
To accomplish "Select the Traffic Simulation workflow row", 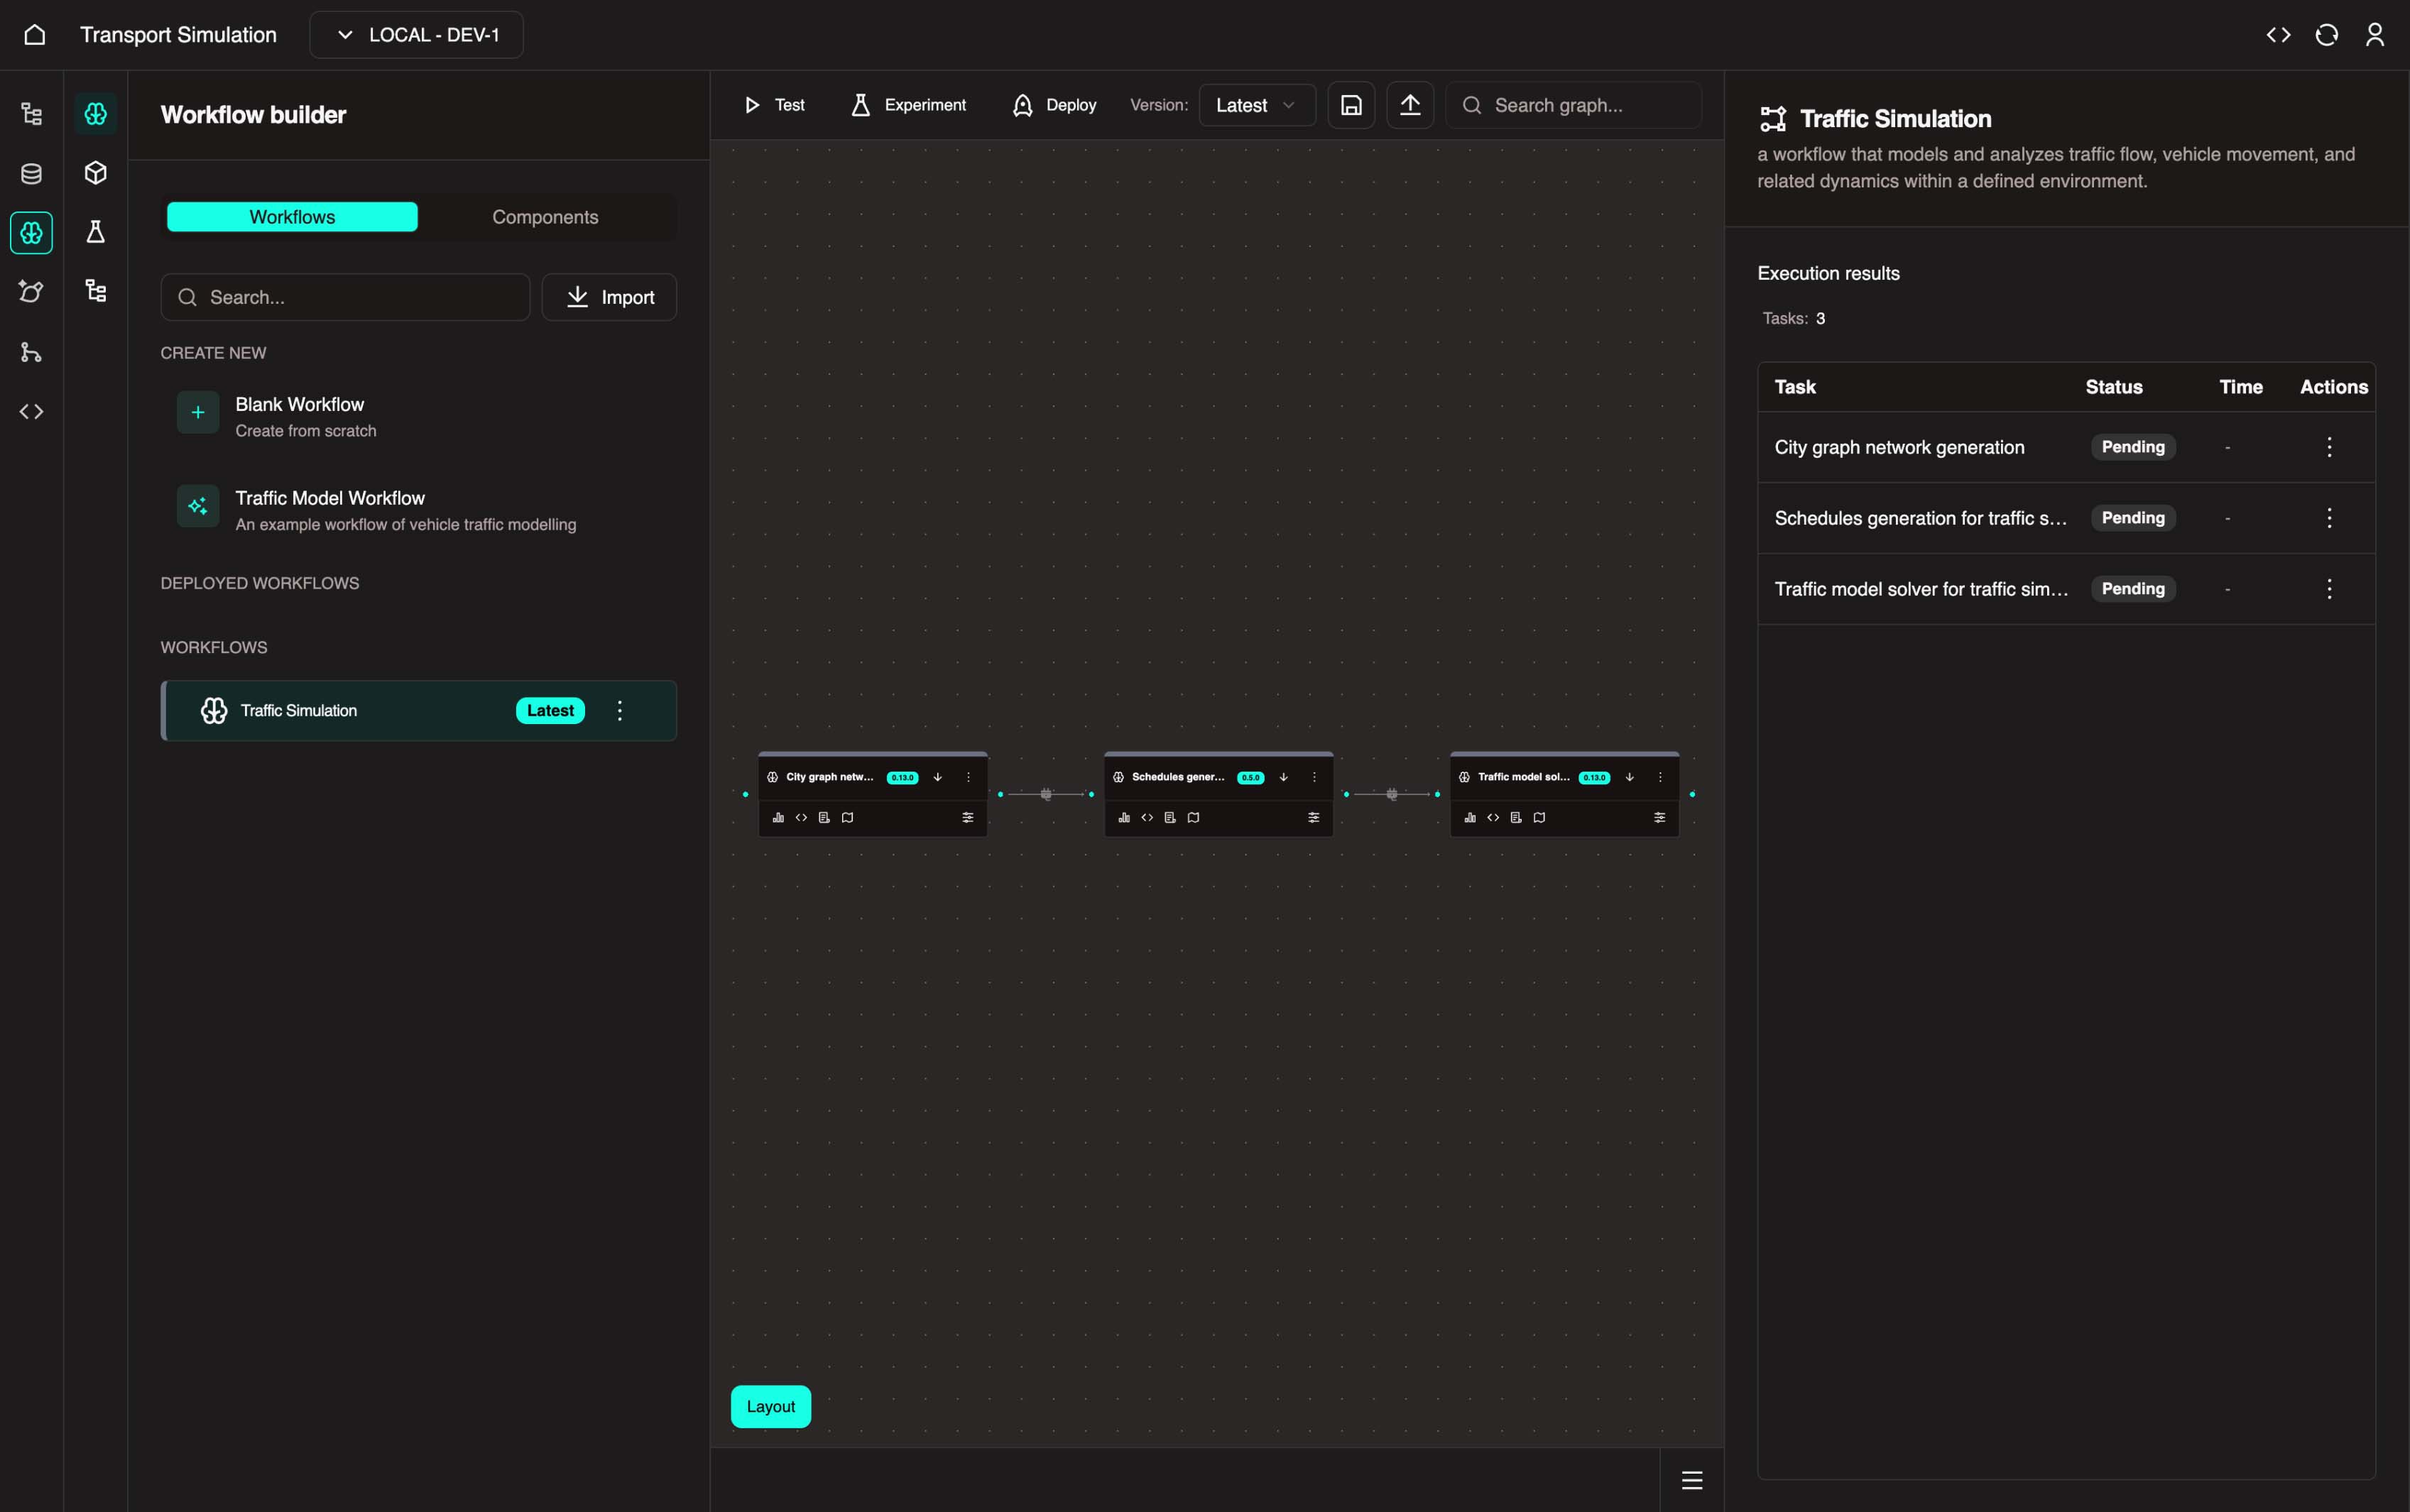I will coord(418,711).
